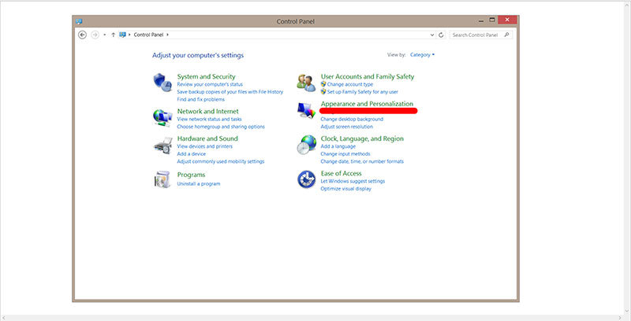Open System and Security category
This screenshot has width=631, height=321.
coord(206,76)
